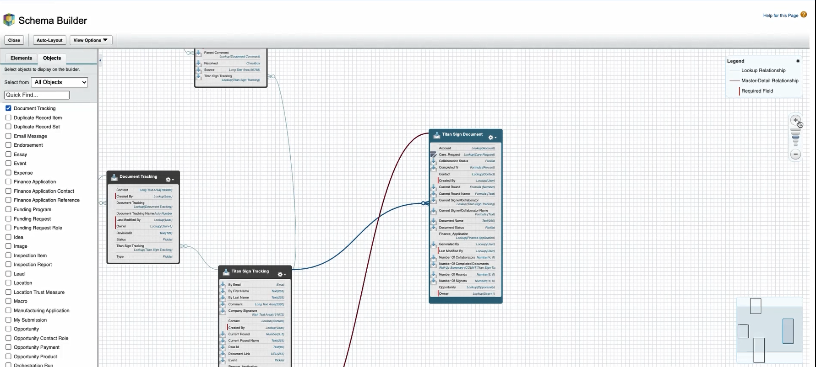
Task: Click the Opportunity field in Titan Sign Document
Action: point(467,287)
